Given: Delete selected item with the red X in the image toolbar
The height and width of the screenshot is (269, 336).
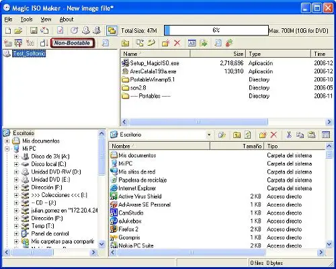Looking at the screenshot, I should 177,43.
